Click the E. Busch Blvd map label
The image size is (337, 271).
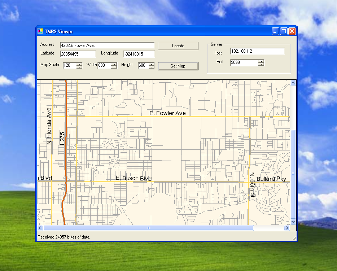[134, 178]
